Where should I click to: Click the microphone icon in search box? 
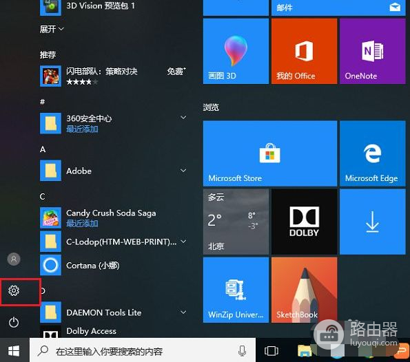point(242,351)
